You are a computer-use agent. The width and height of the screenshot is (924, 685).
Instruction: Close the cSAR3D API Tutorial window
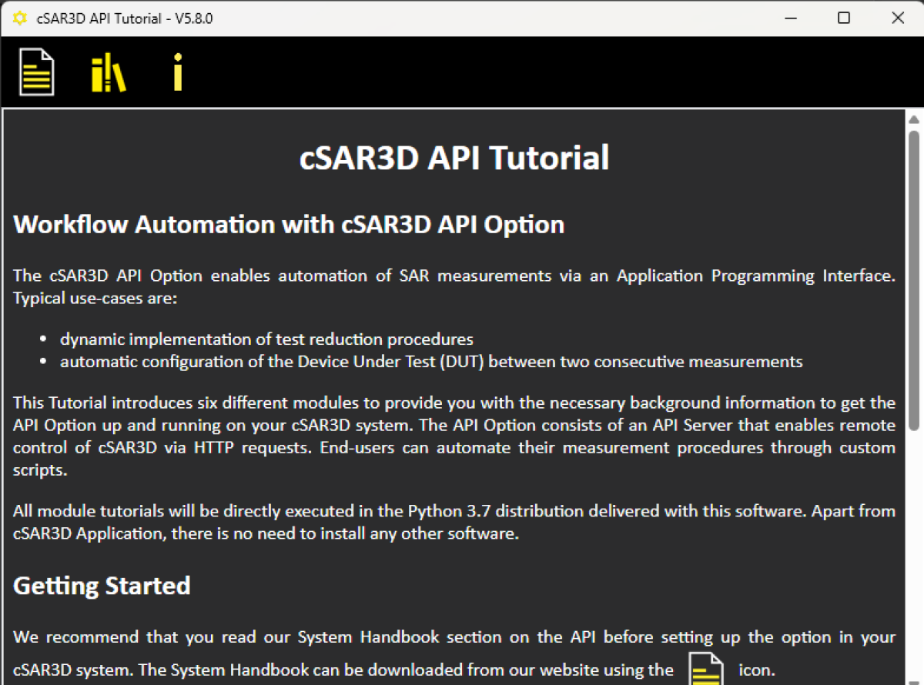(898, 17)
